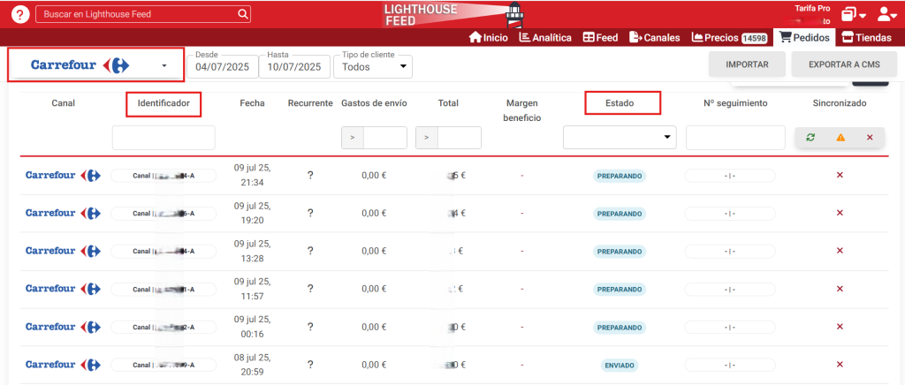Viewport: 905px width, 385px height.
Task: Click Carrefour logo in 21:34 order row
Action: pyautogui.click(x=64, y=175)
